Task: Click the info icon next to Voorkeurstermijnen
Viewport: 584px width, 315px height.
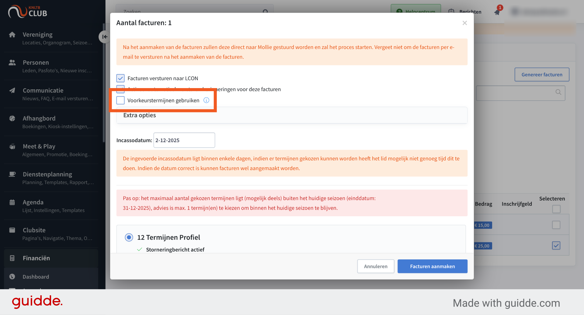Action: tap(206, 100)
